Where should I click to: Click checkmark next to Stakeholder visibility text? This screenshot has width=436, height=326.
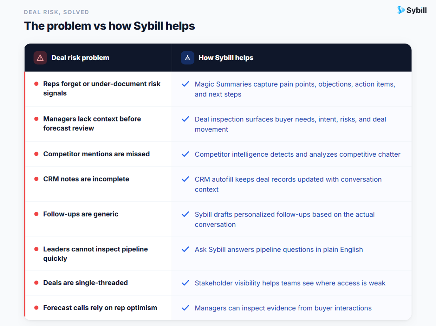click(x=185, y=283)
